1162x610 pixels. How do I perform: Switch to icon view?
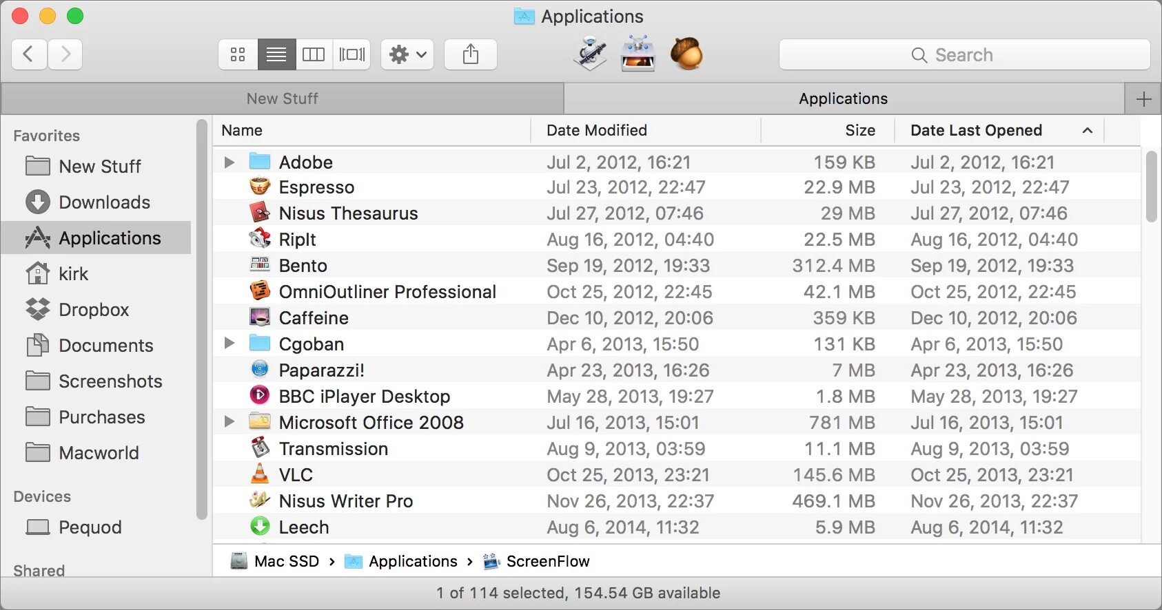[x=238, y=54]
